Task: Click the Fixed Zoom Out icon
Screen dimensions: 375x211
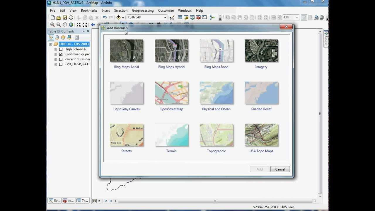Action: [85, 25]
